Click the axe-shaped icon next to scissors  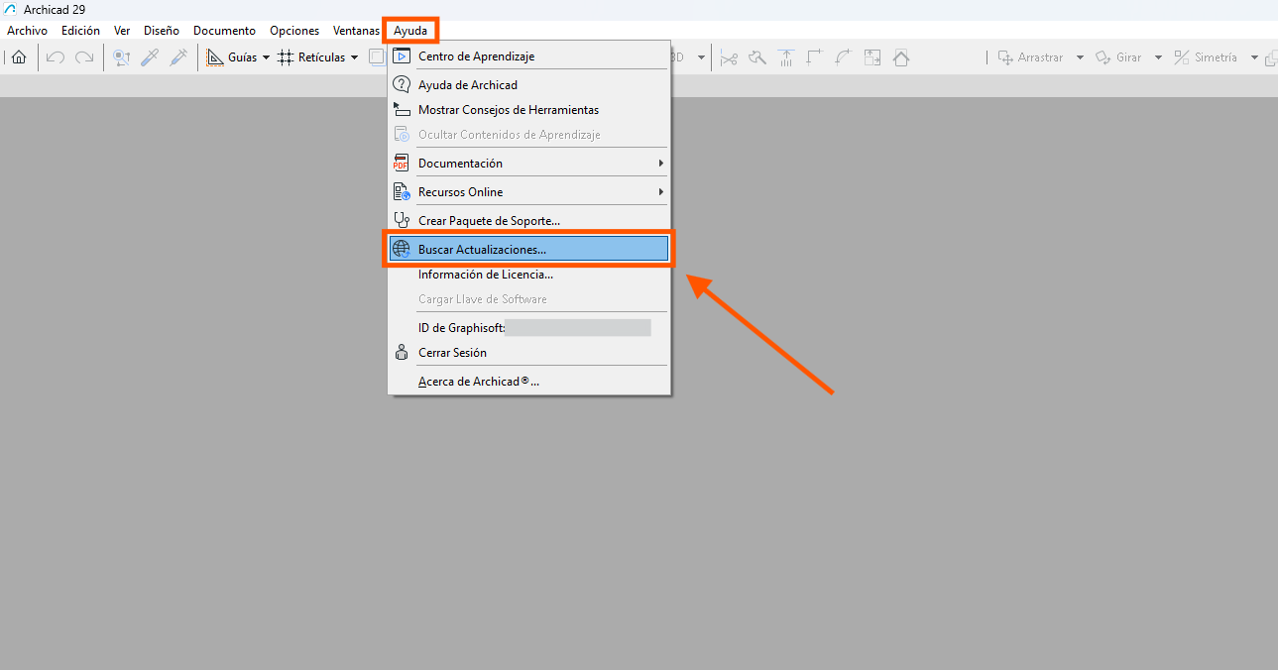click(757, 57)
